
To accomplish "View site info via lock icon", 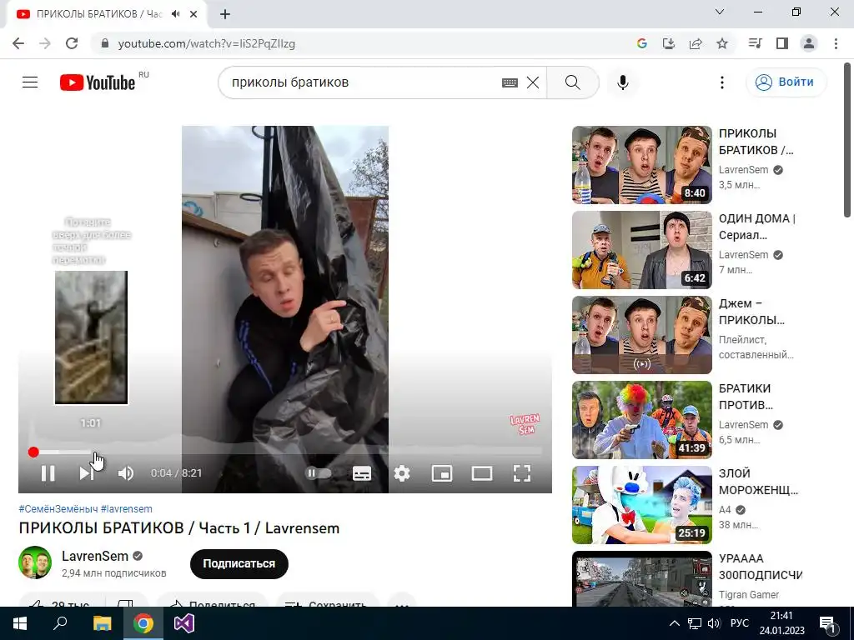I will [x=105, y=43].
